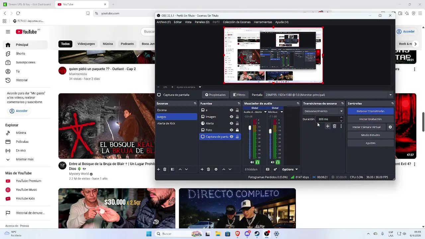Hide the Alerta source
The image size is (425, 239).
pyautogui.click(x=231, y=123)
